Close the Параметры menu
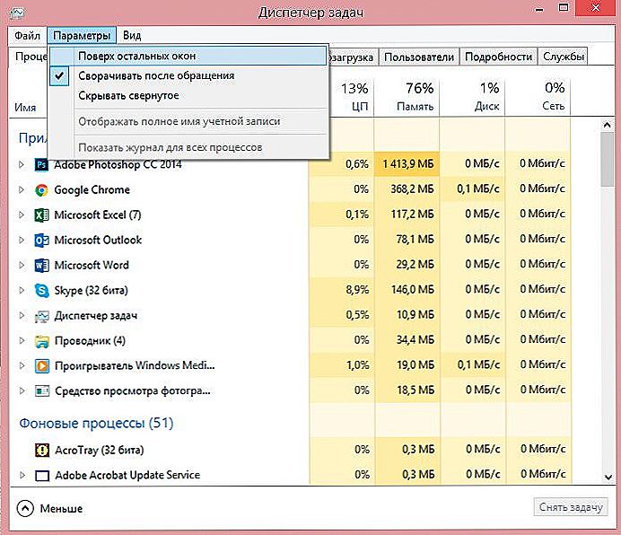The image size is (621, 535). click(x=82, y=36)
